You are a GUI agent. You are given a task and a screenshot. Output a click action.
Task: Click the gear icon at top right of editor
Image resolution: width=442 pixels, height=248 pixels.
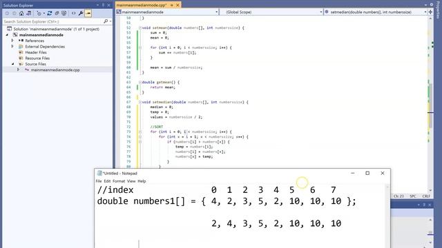coord(431,5)
